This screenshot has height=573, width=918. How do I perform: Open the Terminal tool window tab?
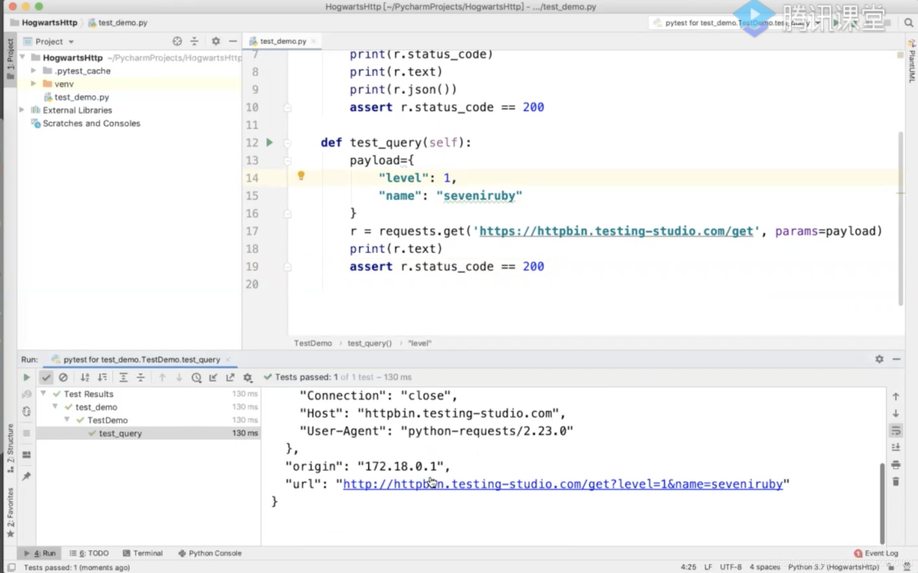[143, 553]
